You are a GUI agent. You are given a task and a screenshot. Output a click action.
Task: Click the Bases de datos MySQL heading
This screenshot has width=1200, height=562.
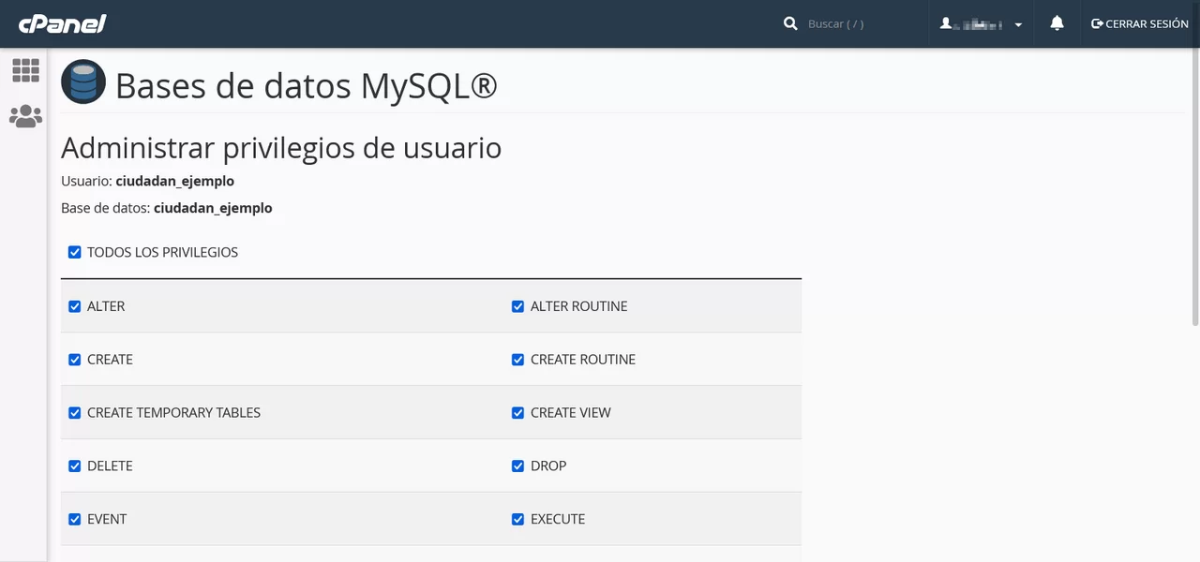pos(306,85)
